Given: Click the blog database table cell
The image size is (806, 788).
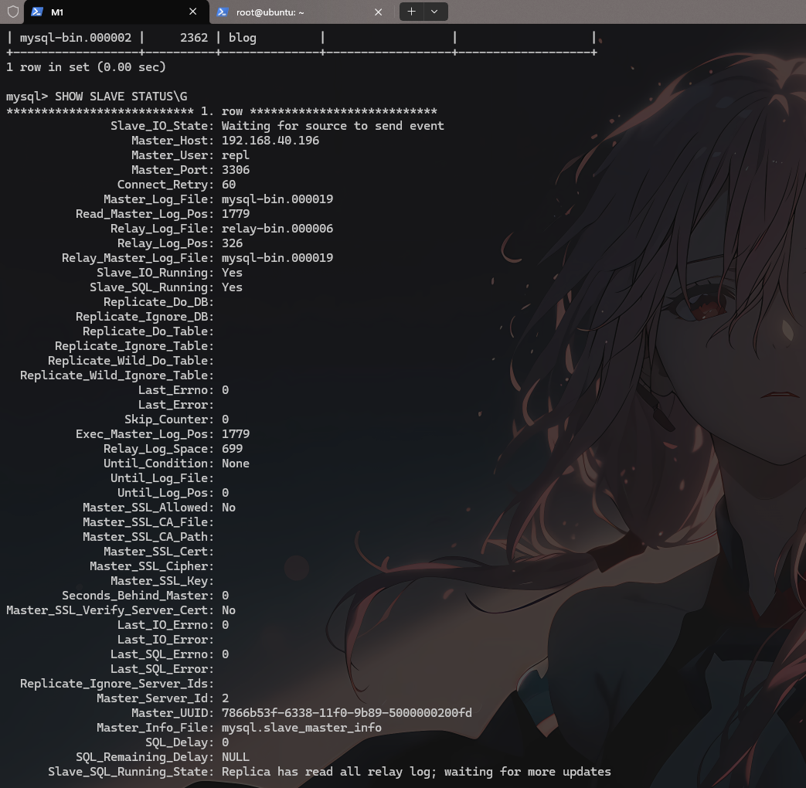Looking at the screenshot, I should 242,38.
